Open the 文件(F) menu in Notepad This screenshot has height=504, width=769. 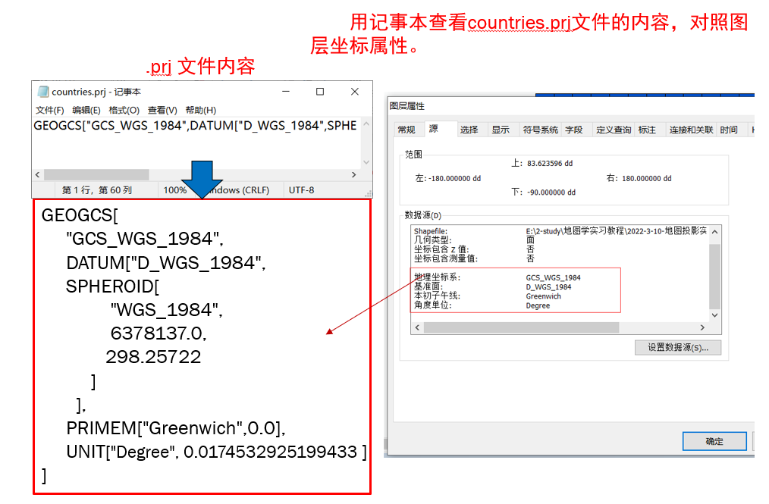pyautogui.click(x=50, y=110)
